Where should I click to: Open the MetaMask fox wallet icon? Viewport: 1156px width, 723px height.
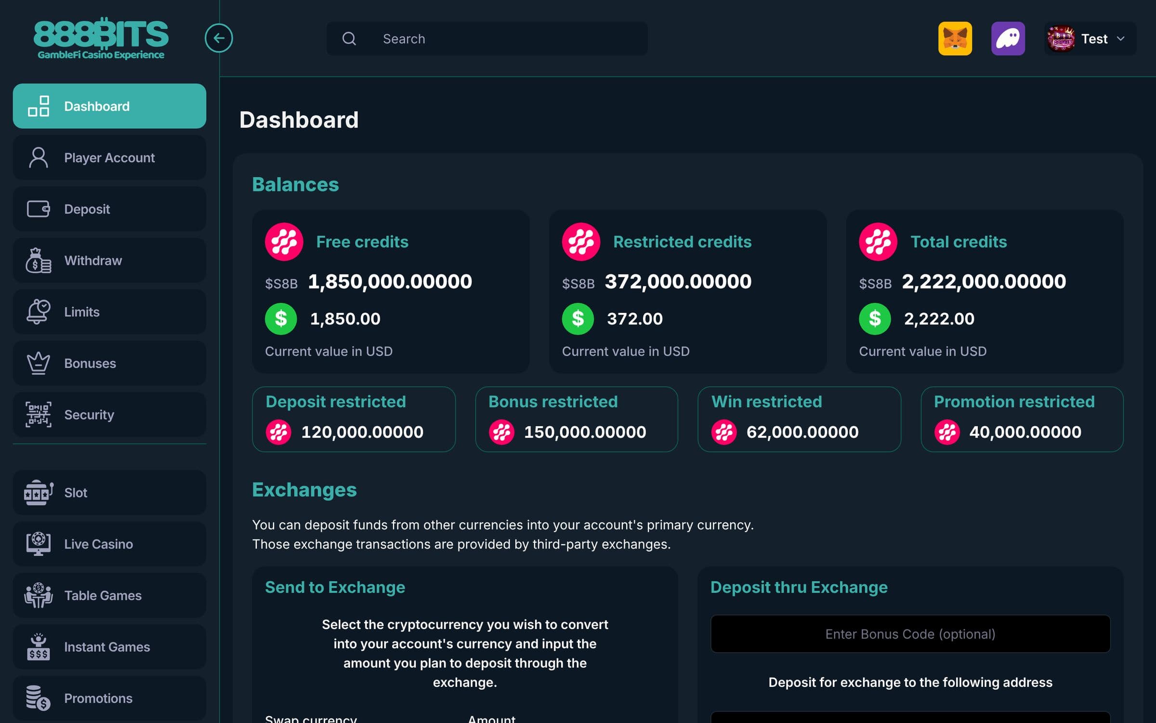click(955, 39)
